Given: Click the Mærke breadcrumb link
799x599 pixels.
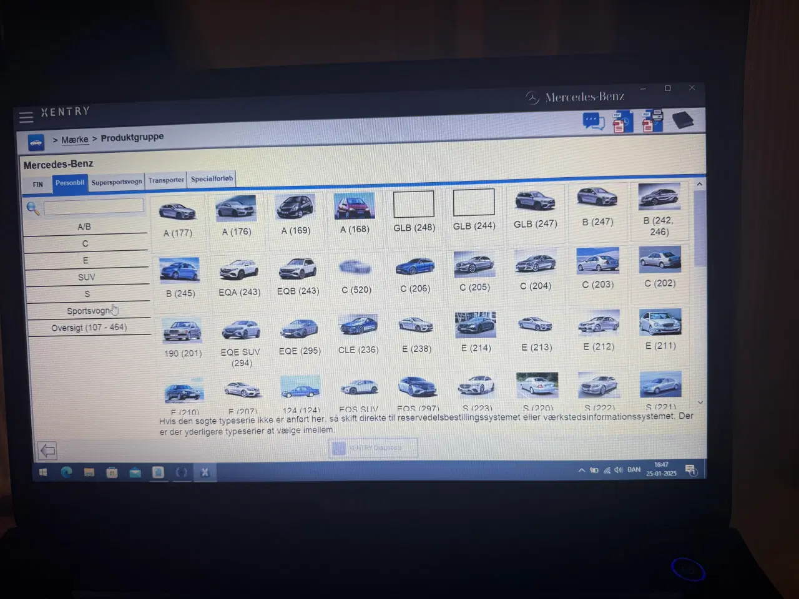Looking at the screenshot, I should [x=75, y=140].
